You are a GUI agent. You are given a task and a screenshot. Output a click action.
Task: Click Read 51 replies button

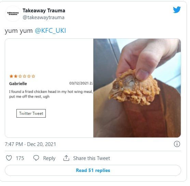[93, 170]
